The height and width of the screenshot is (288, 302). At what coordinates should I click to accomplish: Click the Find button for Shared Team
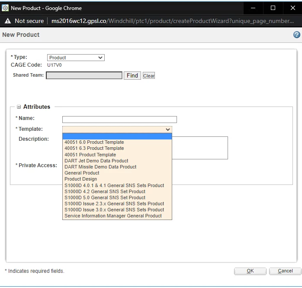[132, 75]
